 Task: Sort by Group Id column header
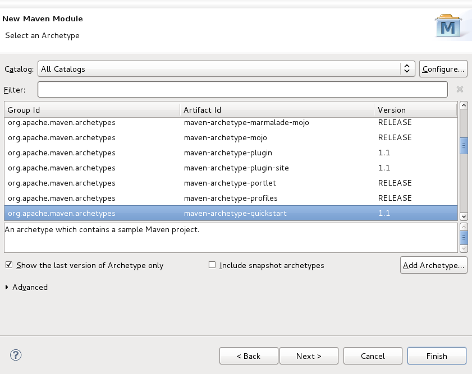click(92, 110)
